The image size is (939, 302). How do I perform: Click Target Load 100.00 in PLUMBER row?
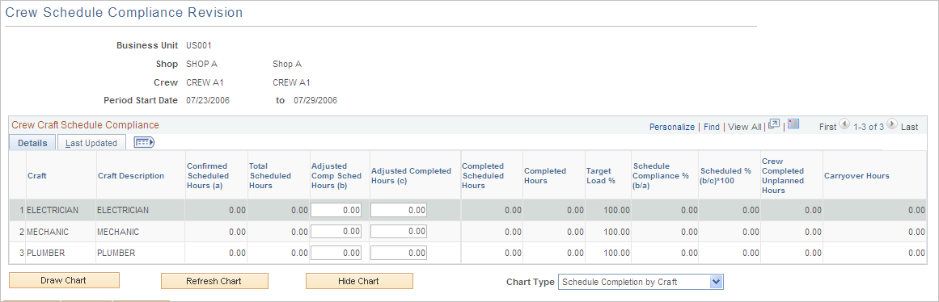pyautogui.click(x=617, y=253)
